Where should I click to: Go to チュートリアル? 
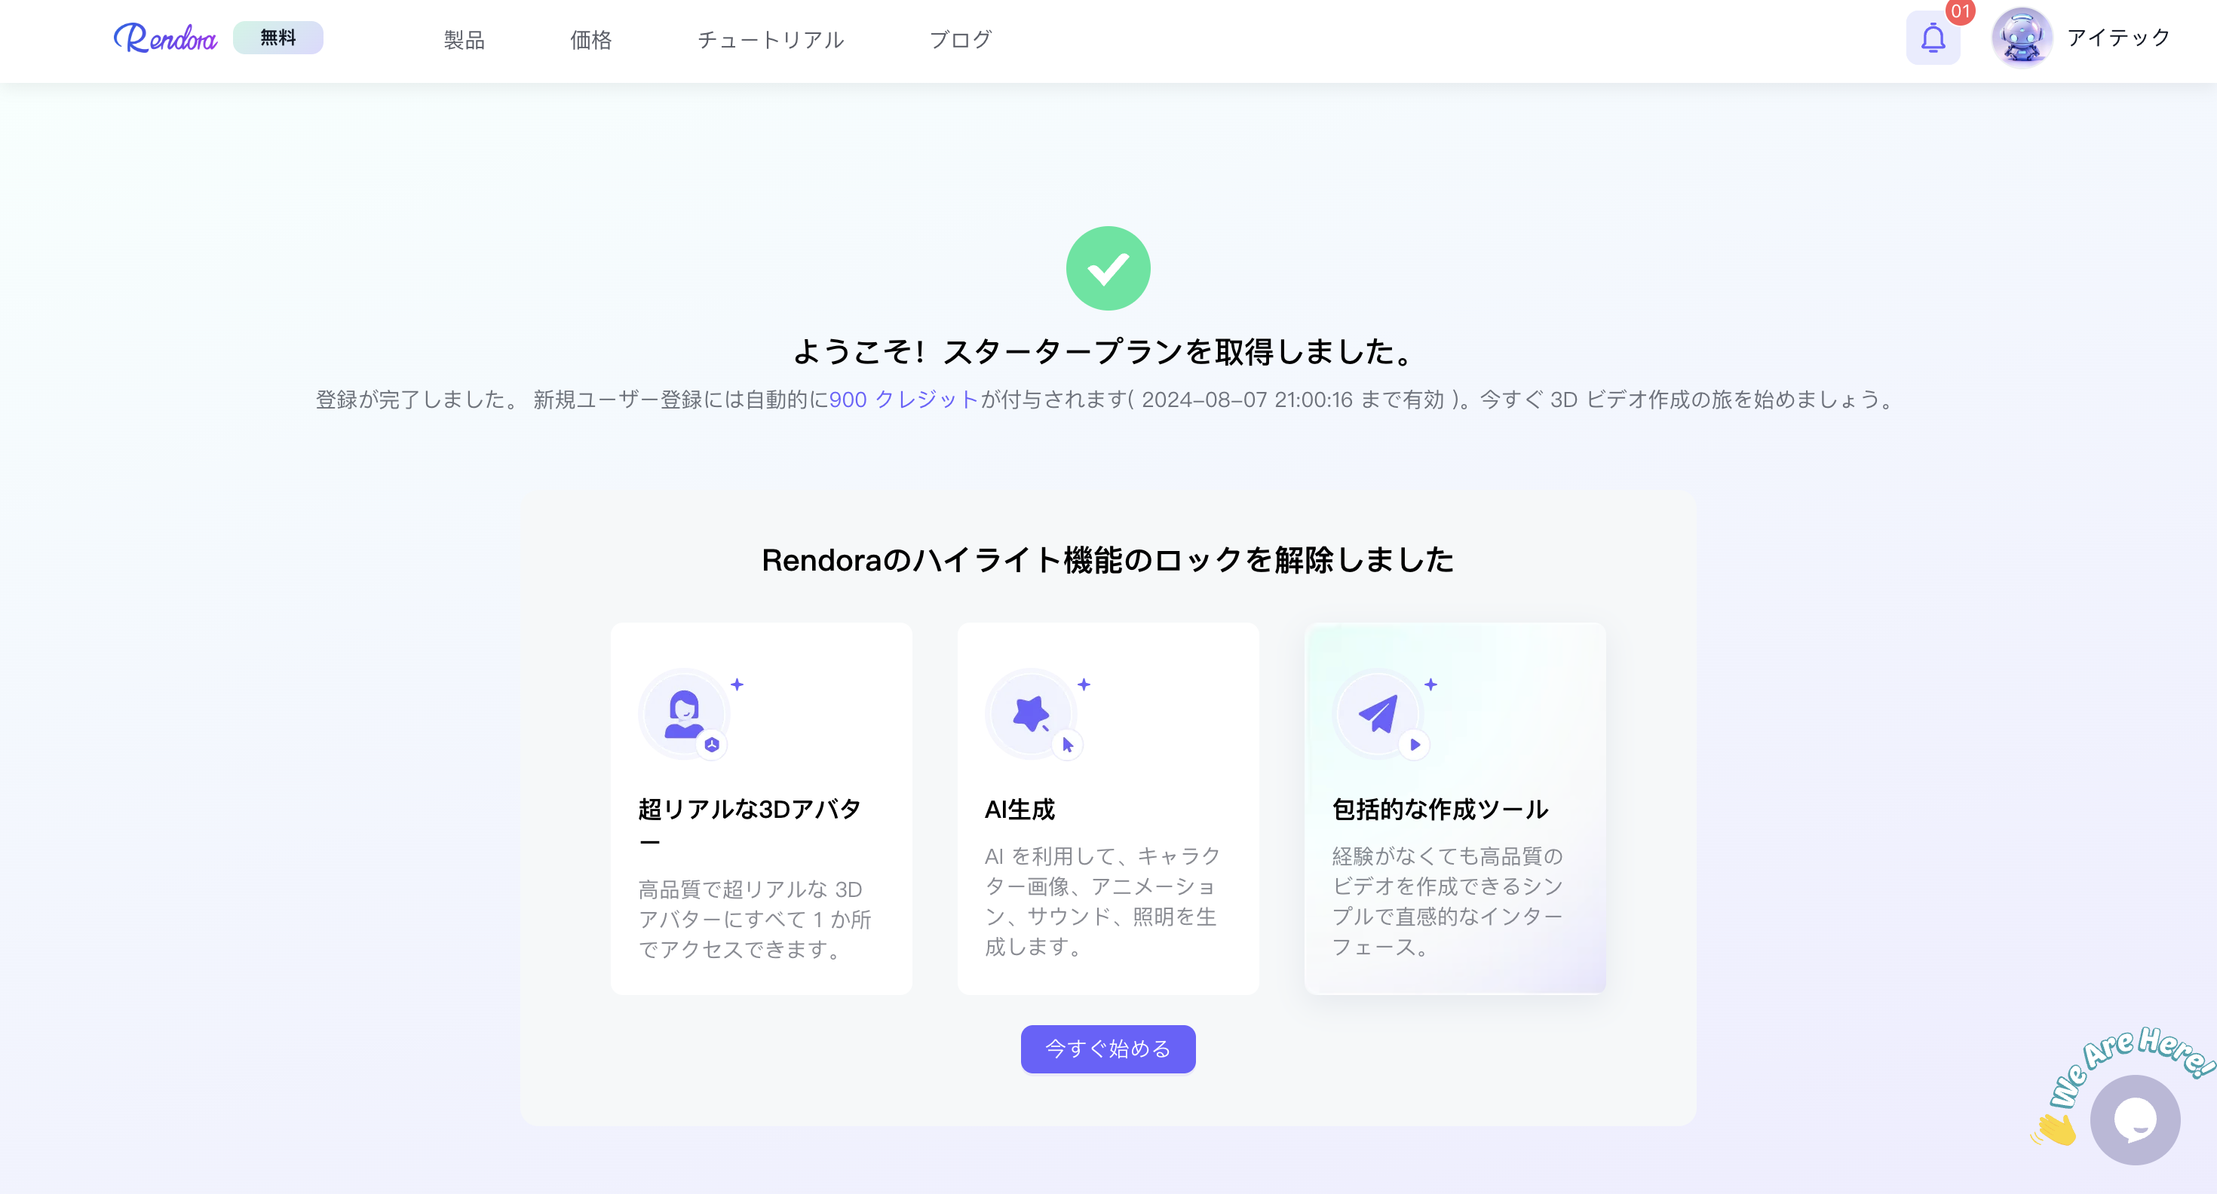(771, 39)
